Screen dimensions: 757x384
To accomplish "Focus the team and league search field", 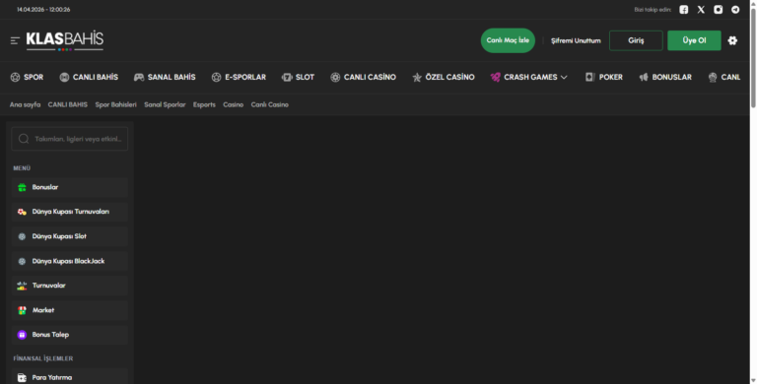I will point(70,139).
